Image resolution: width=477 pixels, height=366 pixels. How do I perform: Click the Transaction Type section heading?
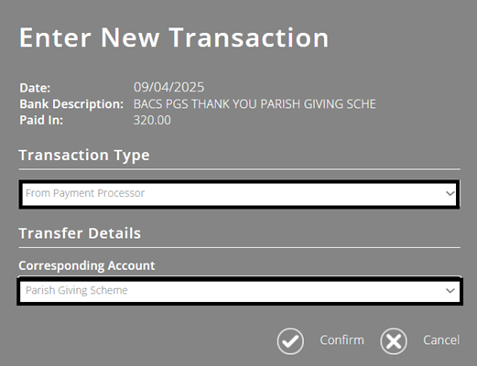84,156
